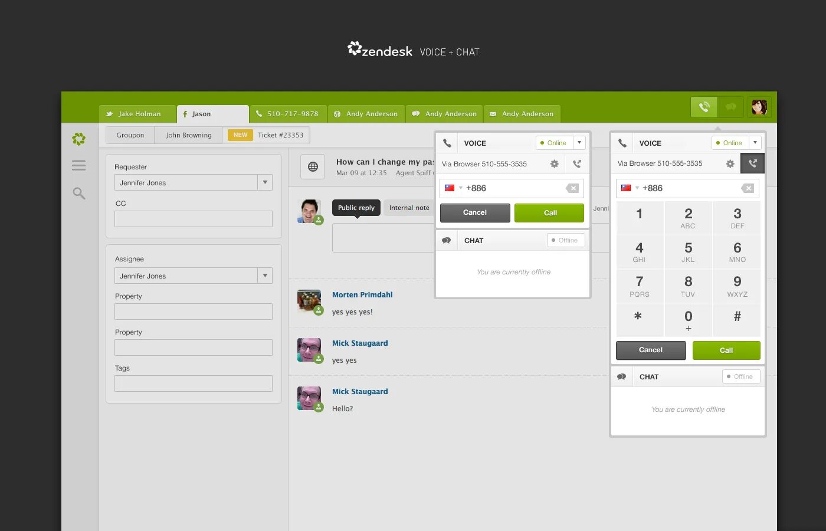The image size is (826, 531).
Task: Dial digit 4 GHI on the keypad
Action: click(640, 252)
